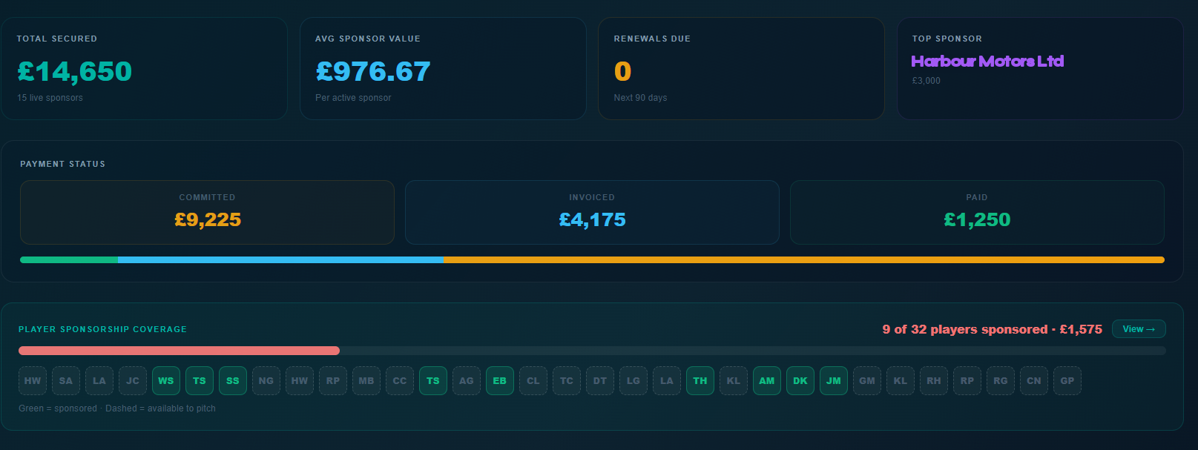This screenshot has height=450, width=1198.
Task: Click the HW chip between NG and RP
Action: [300, 381]
